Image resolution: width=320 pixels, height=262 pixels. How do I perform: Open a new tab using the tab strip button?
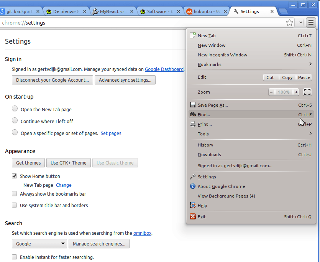pos(283,12)
